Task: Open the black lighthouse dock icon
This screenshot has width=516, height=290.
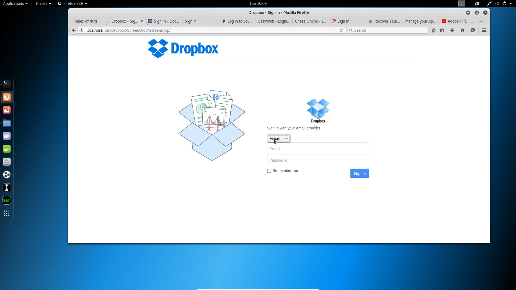Action: pyautogui.click(x=7, y=187)
